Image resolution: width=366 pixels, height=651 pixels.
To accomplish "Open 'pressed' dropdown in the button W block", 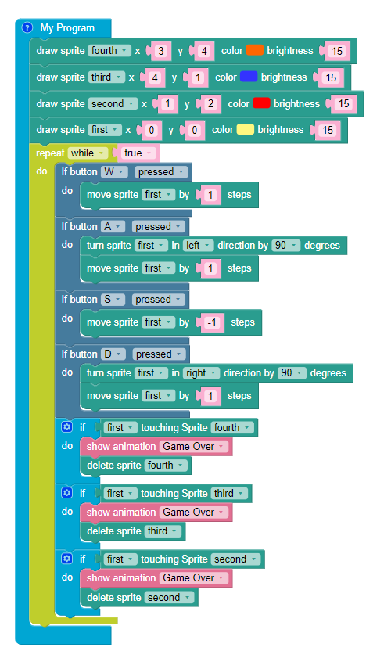I will coord(161,172).
